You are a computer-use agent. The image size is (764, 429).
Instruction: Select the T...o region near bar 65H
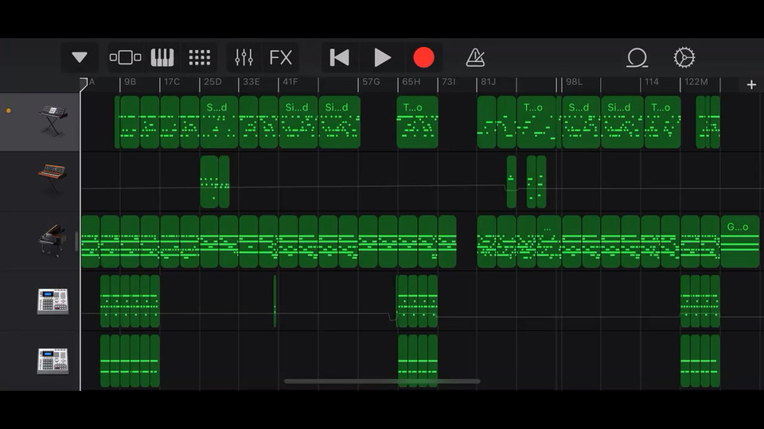(x=417, y=122)
